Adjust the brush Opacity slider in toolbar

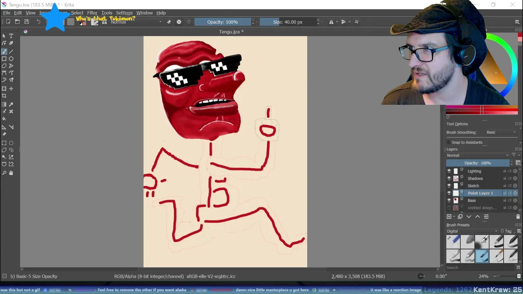[x=222, y=22]
